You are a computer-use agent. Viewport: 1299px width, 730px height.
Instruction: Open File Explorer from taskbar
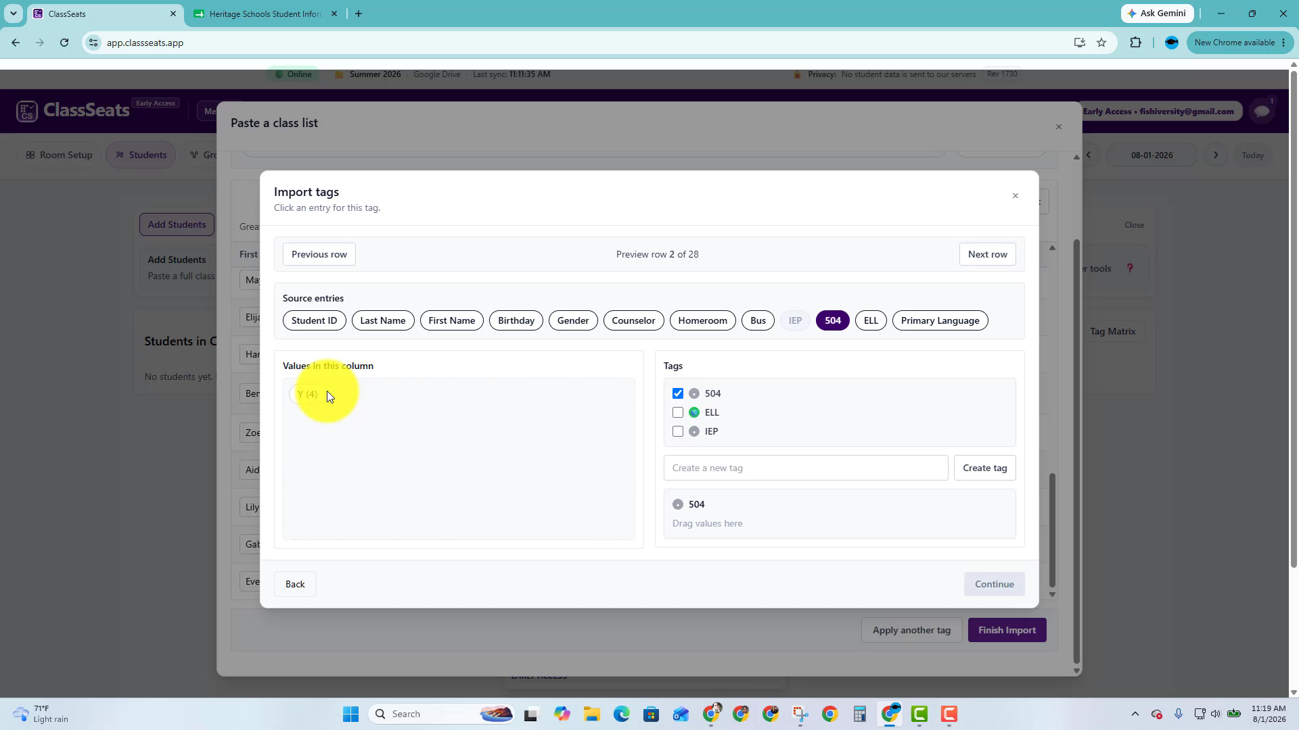click(592, 714)
